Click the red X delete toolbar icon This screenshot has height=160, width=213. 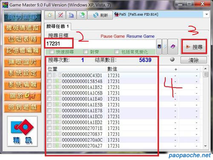pyautogui.click(x=60, y=15)
